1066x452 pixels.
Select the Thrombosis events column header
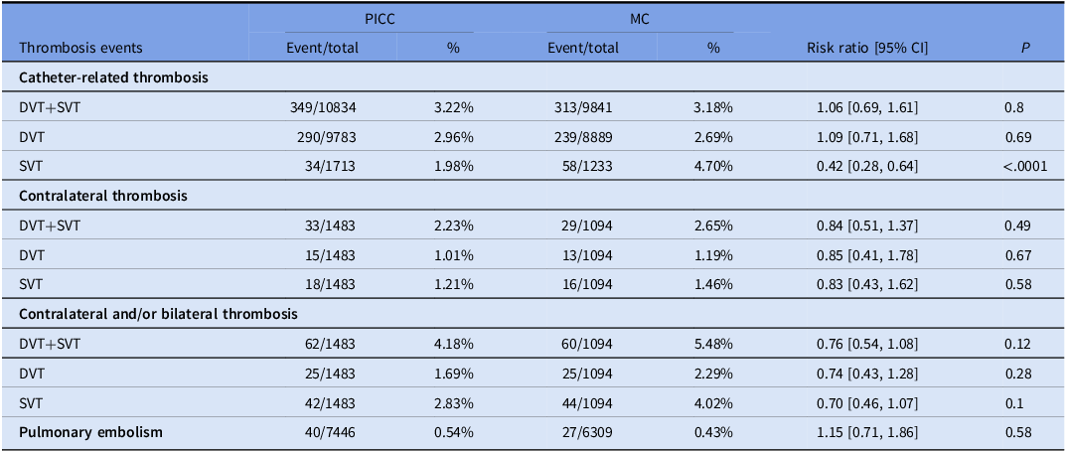pos(81,47)
